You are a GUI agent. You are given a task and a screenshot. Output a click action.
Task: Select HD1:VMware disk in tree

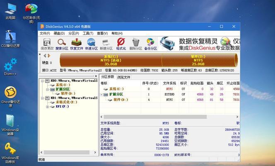click(74, 98)
